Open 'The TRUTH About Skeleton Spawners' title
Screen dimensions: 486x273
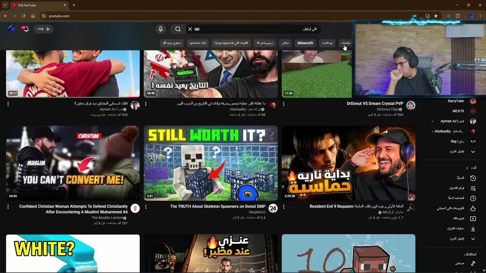point(218,206)
